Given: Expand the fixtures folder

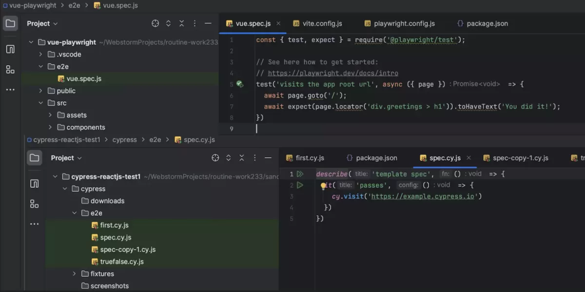Looking at the screenshot, I should click(x=75, y=274).
